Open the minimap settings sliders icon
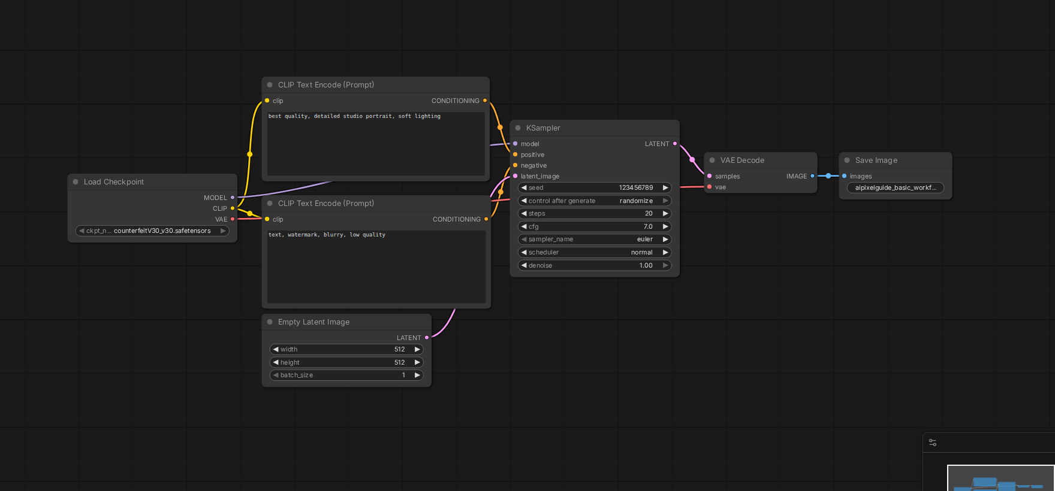 pyautogui.click(x=933, y=442)
